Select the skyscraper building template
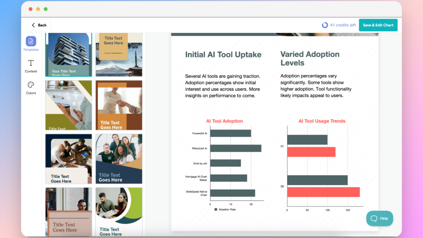 (x=69, y=55)
